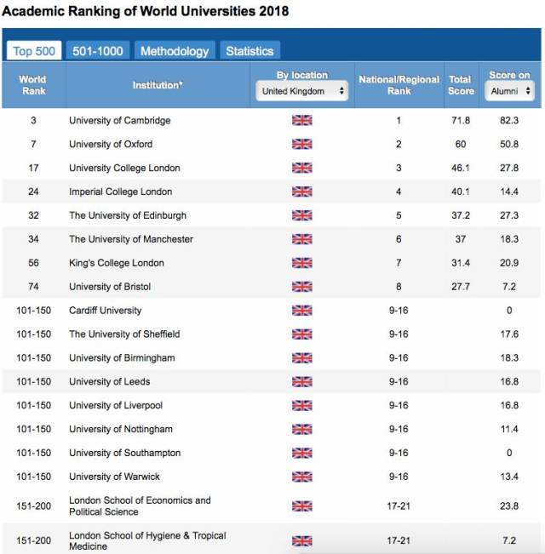This screenshot has width=545, height=554.
Task: Click the flag beside London School of Economics
Action: pyautogui.click(x=302, y=506)
